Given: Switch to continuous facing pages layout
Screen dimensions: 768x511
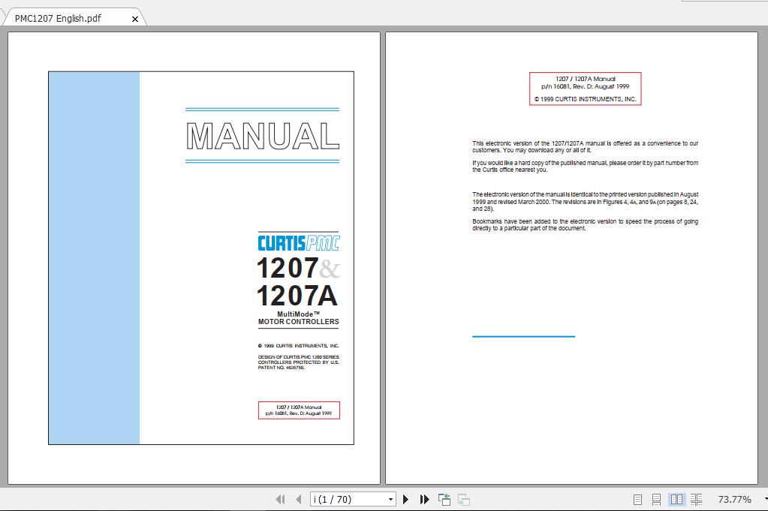Looking at the screenshot, I should tap(696, 499).
